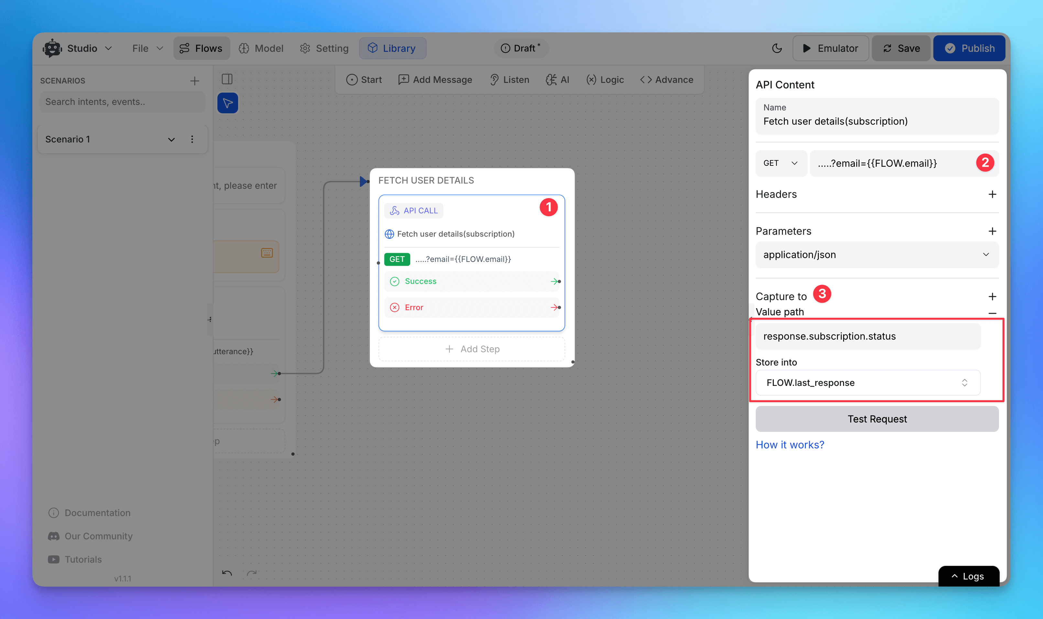Open the FLOW.last_response Store into selector
Screen dimensions: 1043x619
click(x=868, y=382)
